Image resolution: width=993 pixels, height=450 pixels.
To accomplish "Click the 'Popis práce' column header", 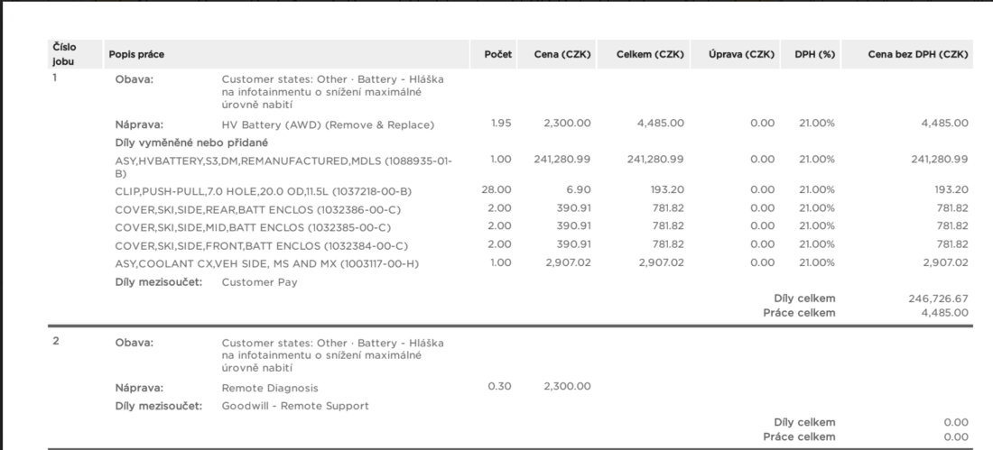I will click(136, 54).
